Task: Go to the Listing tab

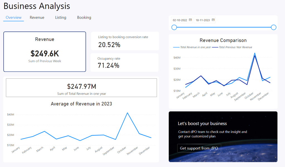Action: pyautogui.click(x=61, y=18)
